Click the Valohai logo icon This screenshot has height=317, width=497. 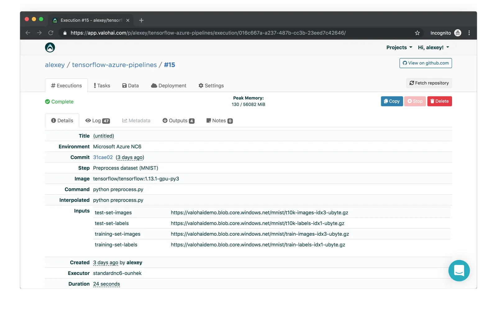50,47
